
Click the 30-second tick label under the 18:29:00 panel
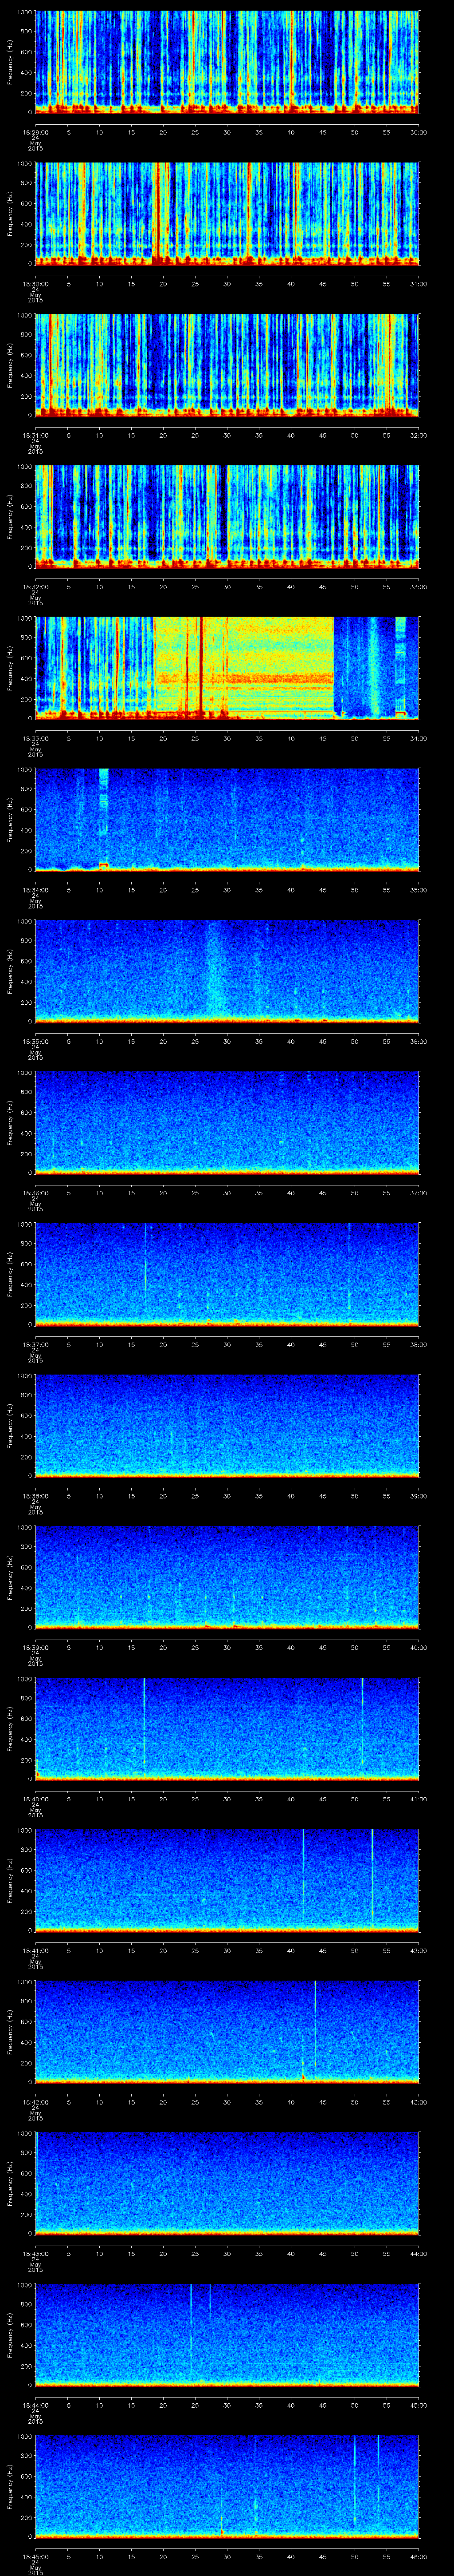point(227,132)
